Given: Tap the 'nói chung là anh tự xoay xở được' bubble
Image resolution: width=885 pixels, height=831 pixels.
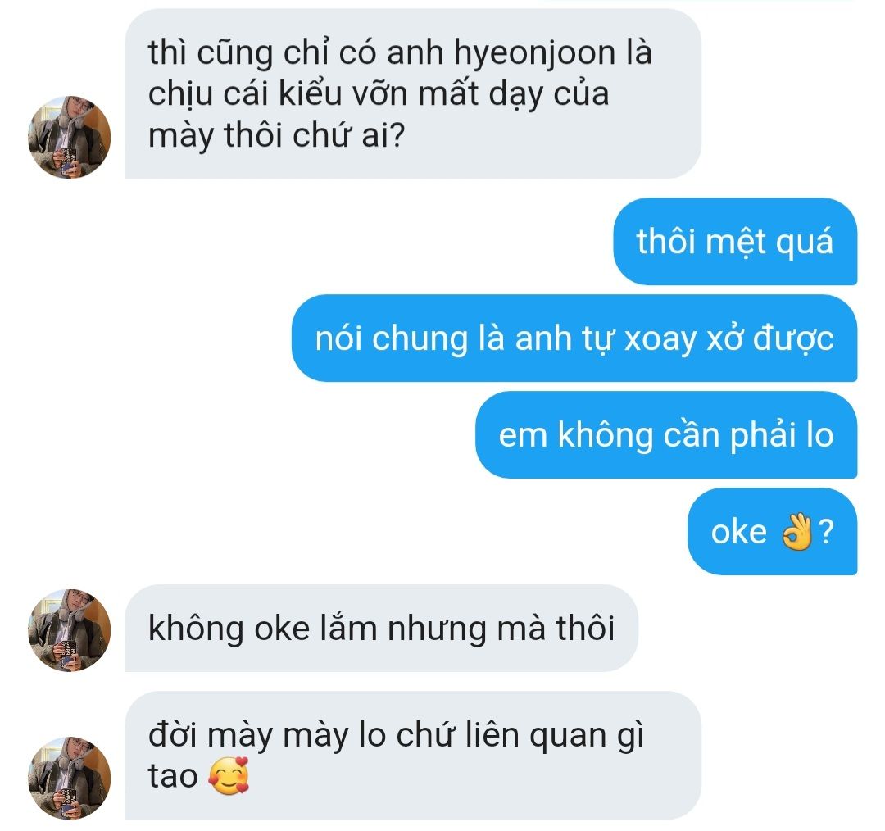Looking at the screenshot, I should click(574, 338).
